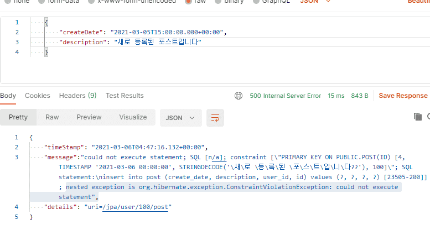Open the Body response tab

pos(8,96)
